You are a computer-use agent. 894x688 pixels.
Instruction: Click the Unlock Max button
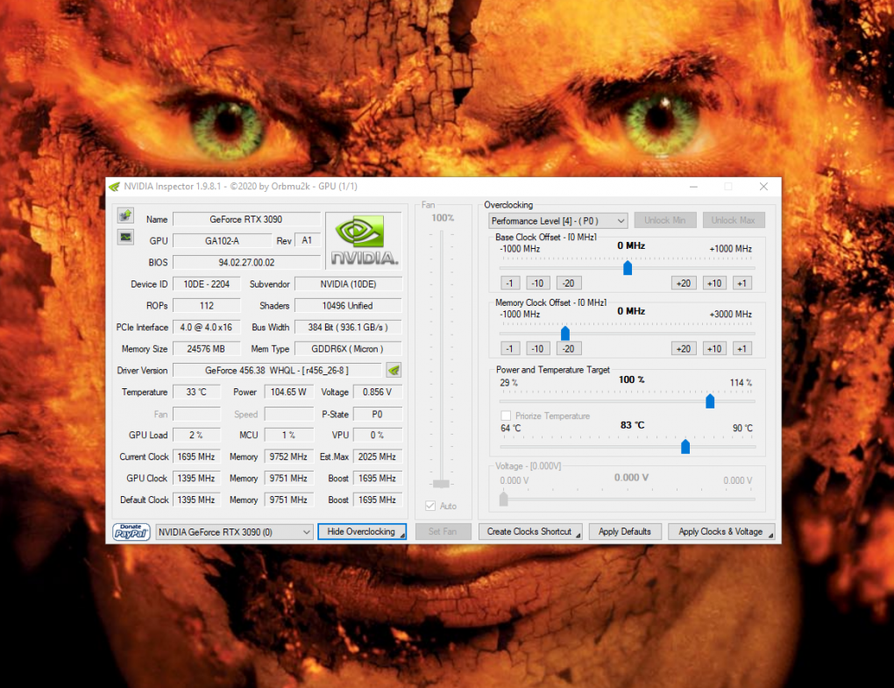734,221
